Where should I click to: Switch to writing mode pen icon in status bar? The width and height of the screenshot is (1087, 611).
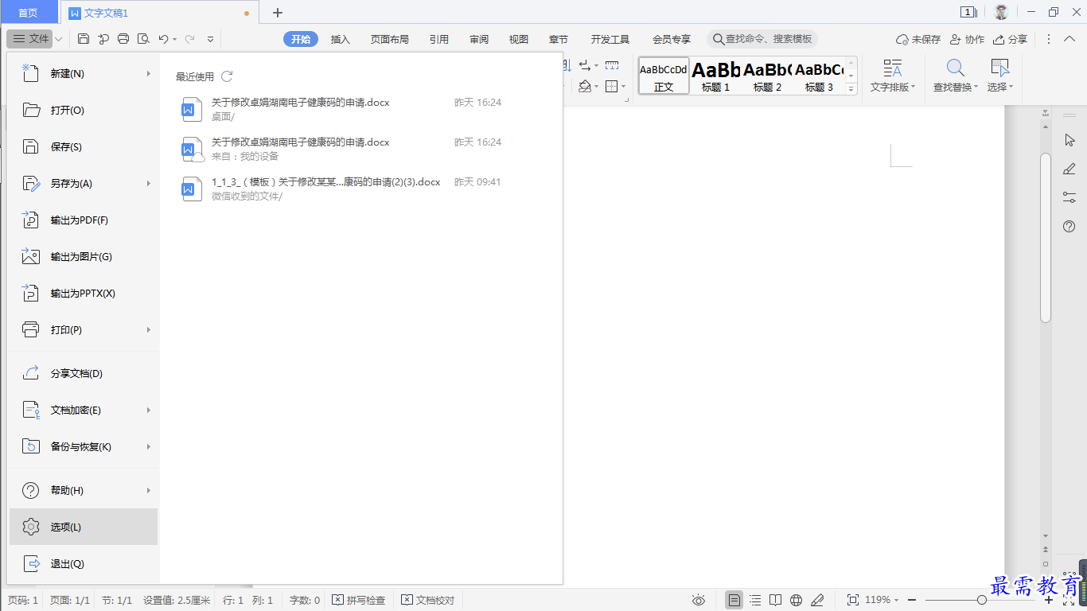pos(816,600)
